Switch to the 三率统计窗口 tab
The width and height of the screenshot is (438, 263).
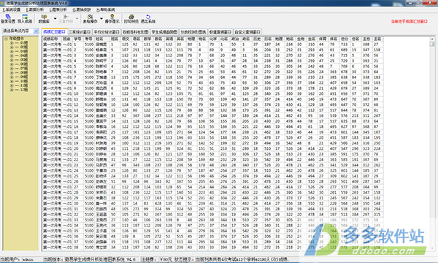click(80, 32)
